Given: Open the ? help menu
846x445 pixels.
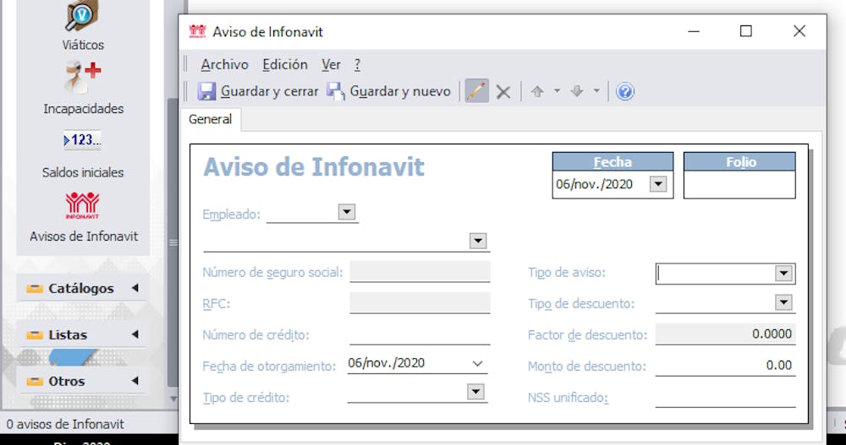Looking at the screenshot, I should point(357,65).
